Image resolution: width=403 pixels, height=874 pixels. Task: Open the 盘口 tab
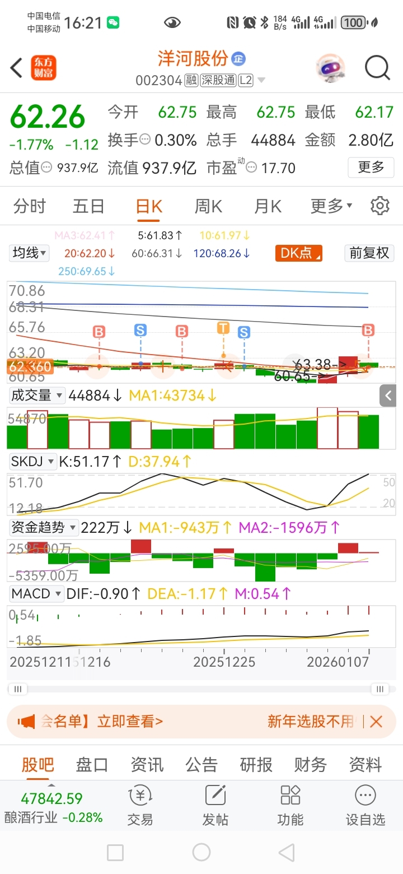[x=92, y=765]
